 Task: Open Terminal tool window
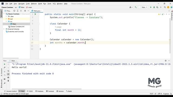(x=50, y=91)
